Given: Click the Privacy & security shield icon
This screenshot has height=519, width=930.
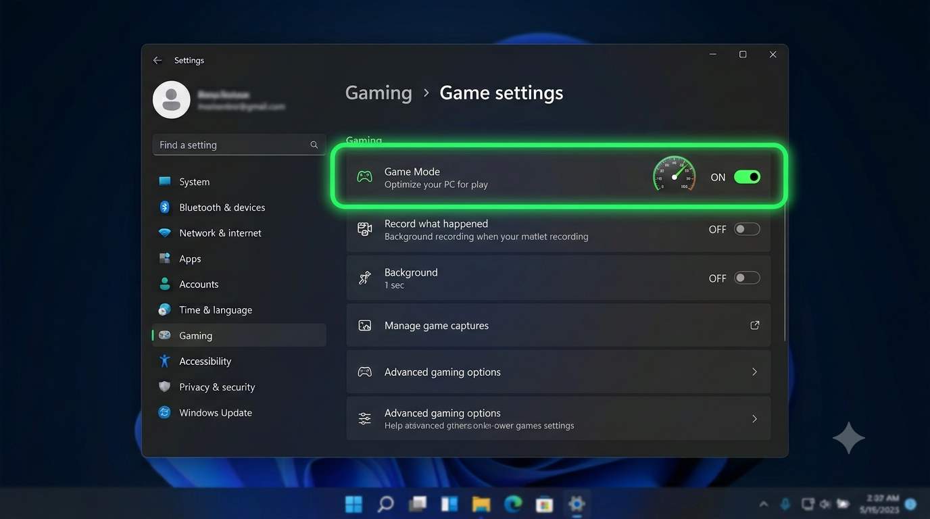Looking at the screenshot, I should pos(164,387).
